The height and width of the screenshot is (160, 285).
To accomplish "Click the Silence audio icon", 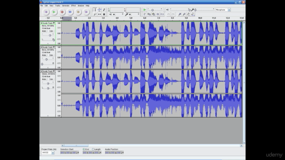I will 162,14.
